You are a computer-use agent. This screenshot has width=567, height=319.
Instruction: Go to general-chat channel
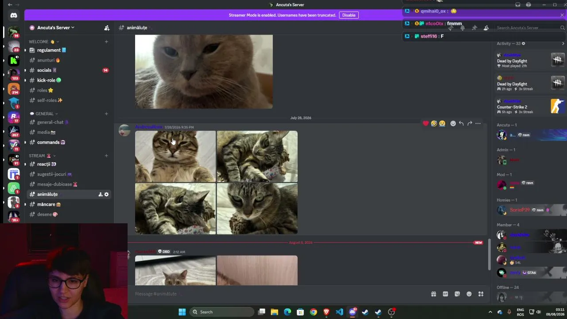[x=70, y=122]
